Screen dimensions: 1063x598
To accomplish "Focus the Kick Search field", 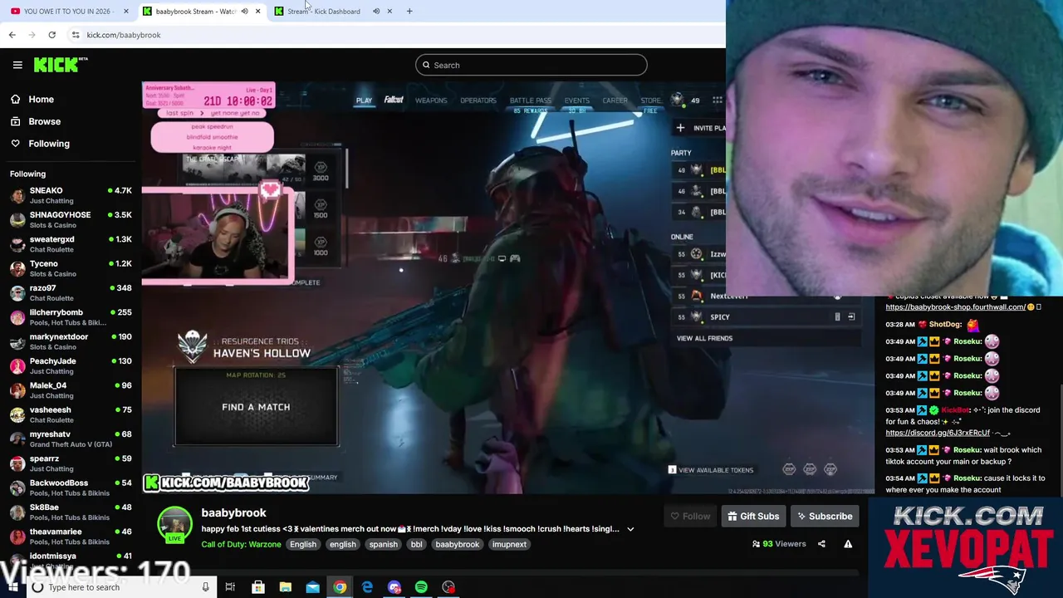I will [x=531, y=65].
